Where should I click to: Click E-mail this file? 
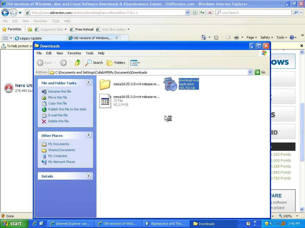pos(58,115)
